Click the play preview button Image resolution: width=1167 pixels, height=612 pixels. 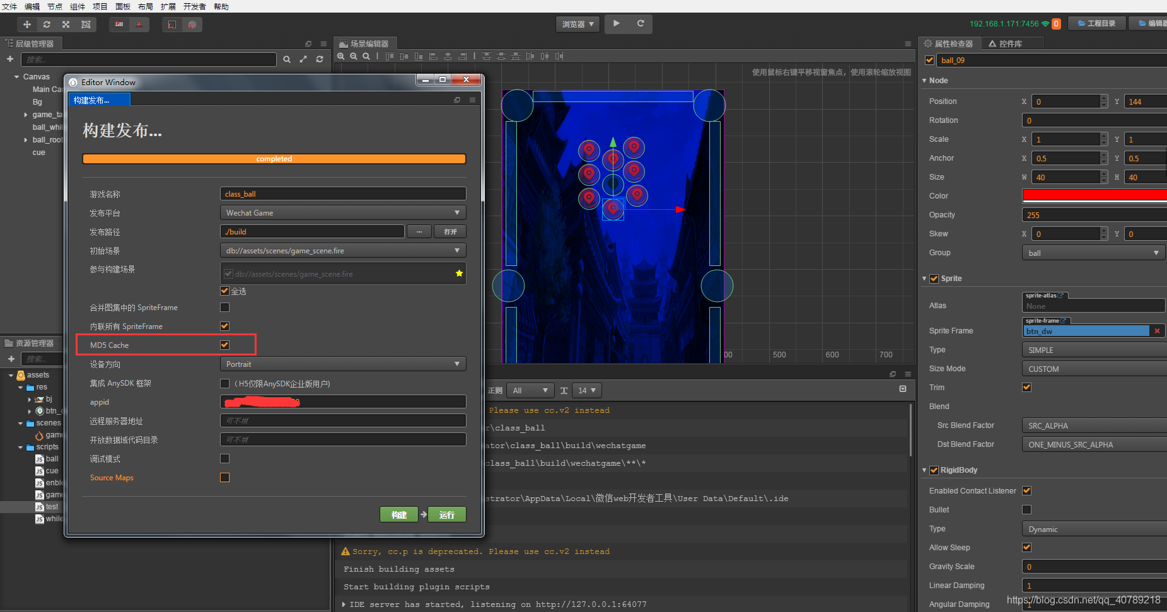[617, 24]
